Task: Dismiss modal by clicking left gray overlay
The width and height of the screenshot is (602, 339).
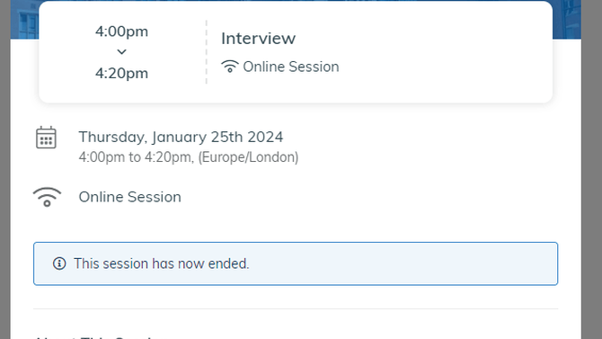Action: pos(5,169)
